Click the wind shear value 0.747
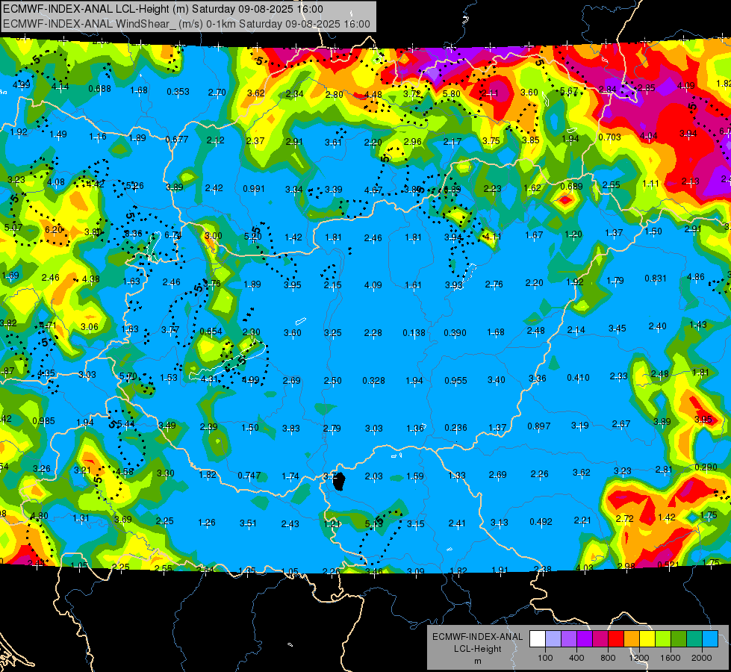Screen dimensions: 731x672 [x=249, y=475]
